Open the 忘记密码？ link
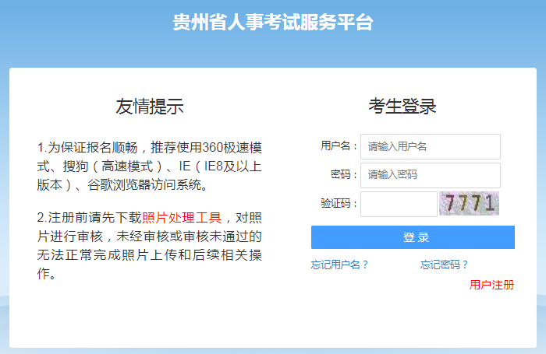Screen dimensions: 546x354 (445, 265)
